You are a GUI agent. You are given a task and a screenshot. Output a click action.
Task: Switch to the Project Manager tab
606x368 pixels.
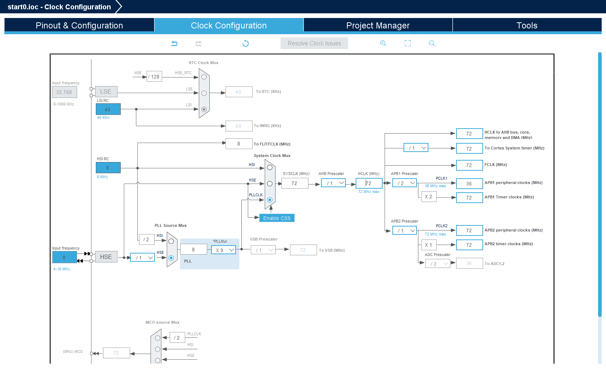(378, 25)
